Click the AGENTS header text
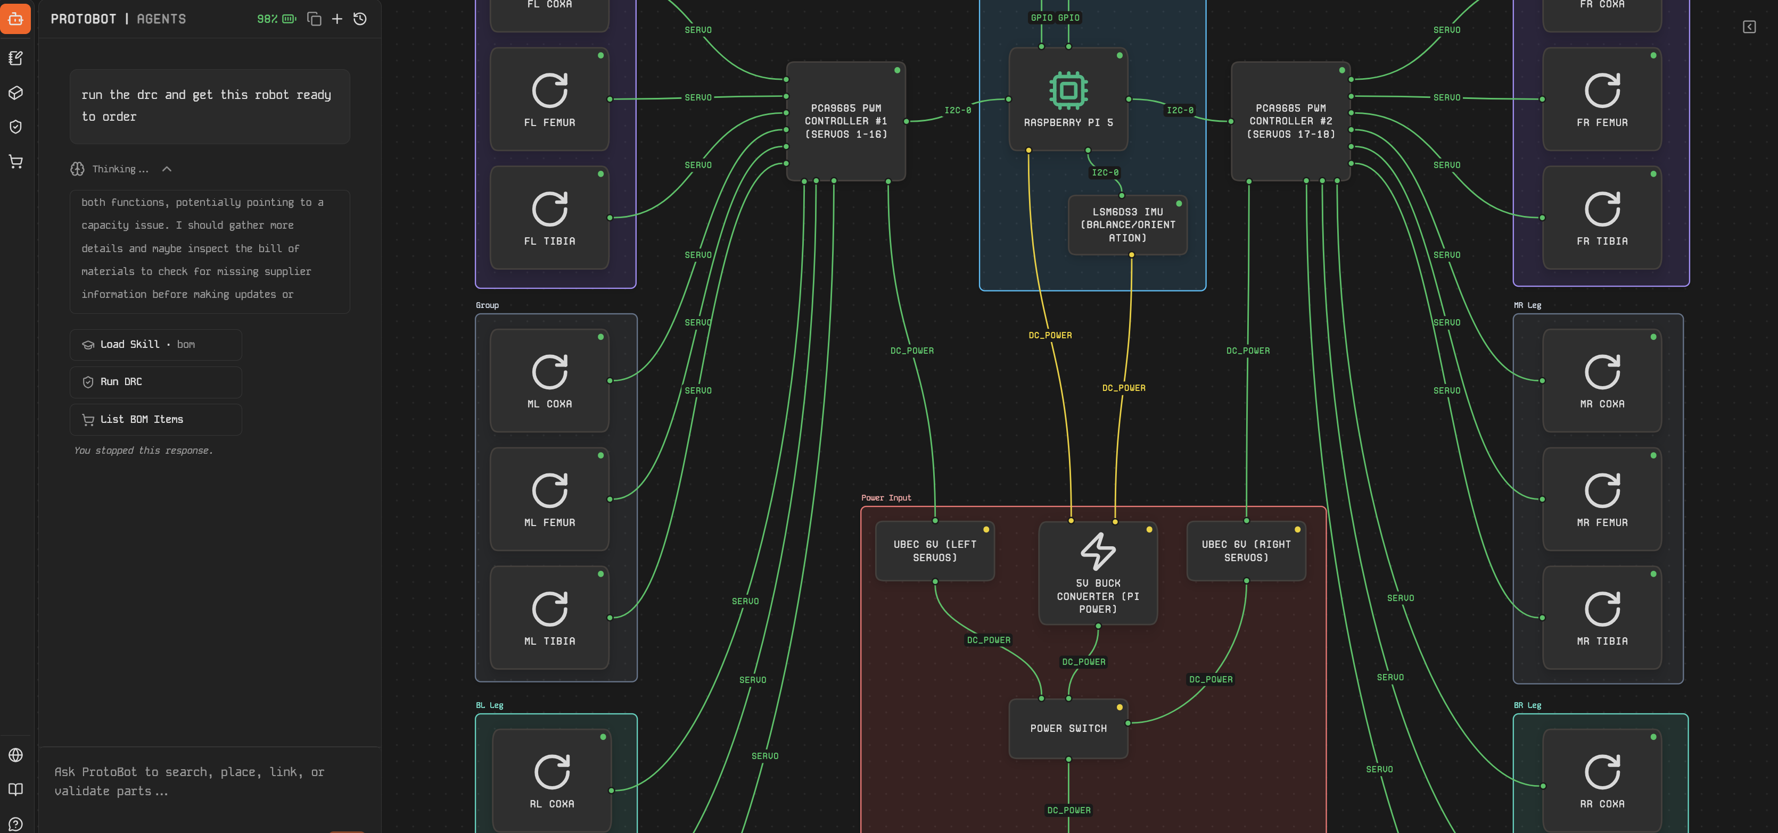The height and width of the screenshot is (833, 1778). point(161,19)
